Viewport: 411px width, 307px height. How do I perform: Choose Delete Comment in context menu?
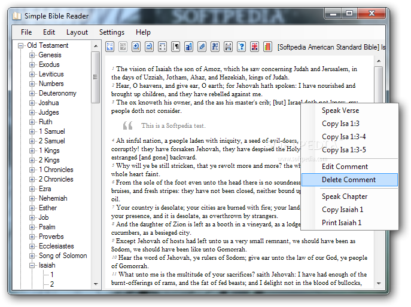tap(349, 180)
